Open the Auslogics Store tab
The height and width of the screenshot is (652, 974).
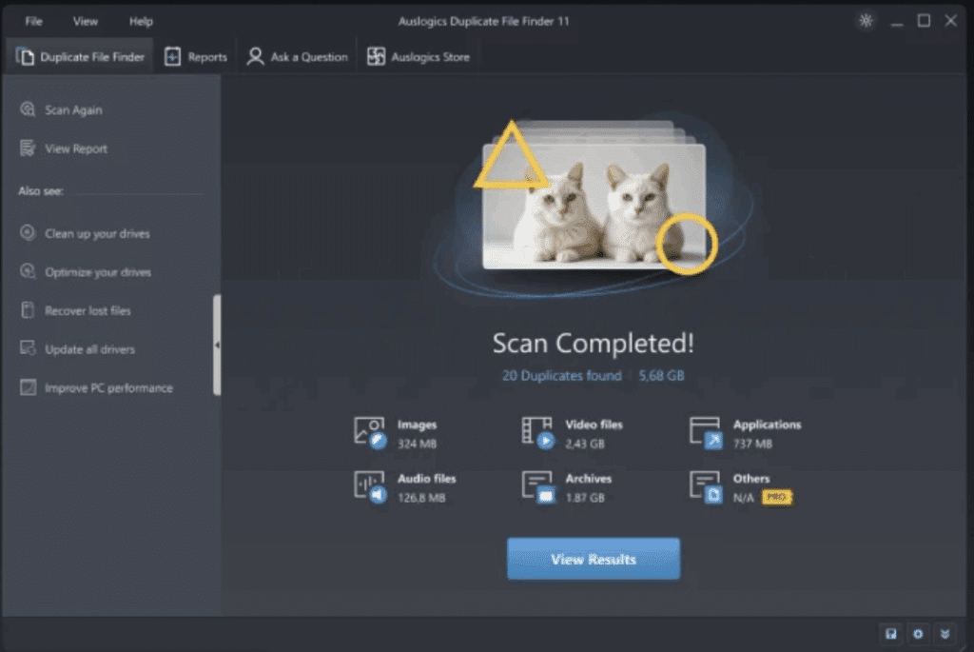[419, 56]
